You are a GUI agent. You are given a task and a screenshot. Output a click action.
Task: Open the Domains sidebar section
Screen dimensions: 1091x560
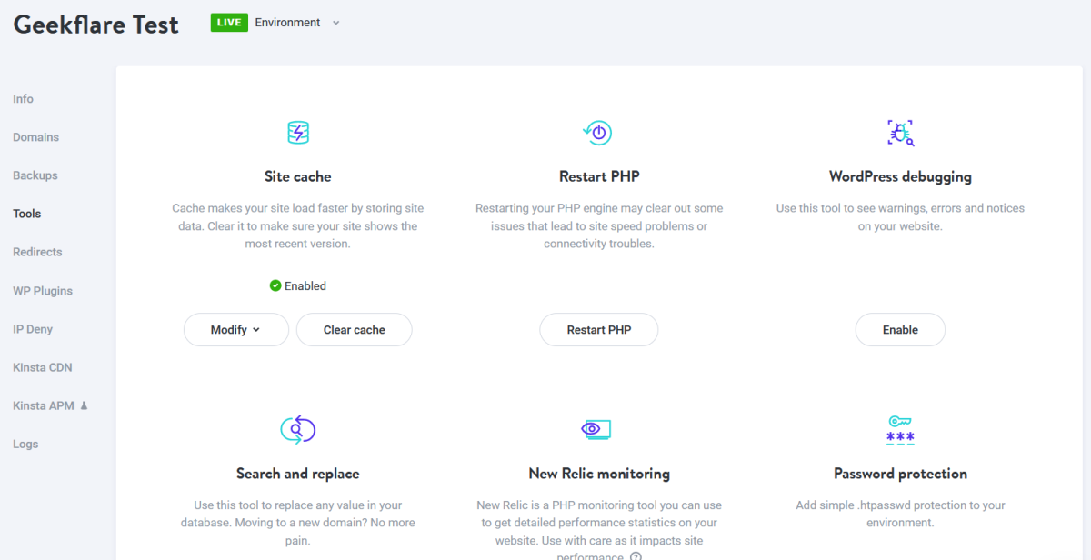point(35,137)
